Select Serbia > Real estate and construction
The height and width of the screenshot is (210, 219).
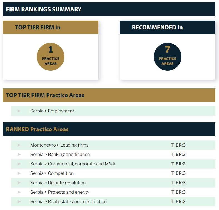[x=68, y=201]
